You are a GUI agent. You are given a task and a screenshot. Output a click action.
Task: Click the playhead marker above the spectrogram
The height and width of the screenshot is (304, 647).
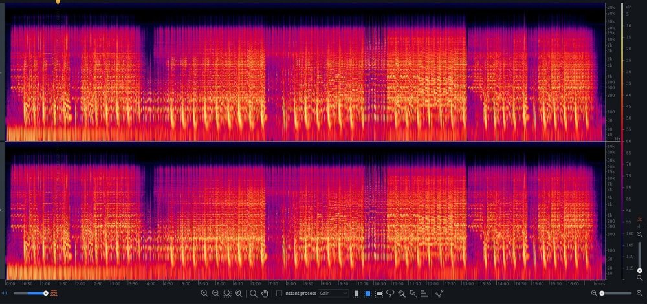click(x=58, y=3)
